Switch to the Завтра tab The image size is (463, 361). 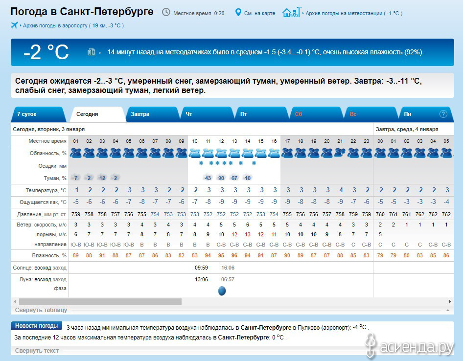(152, 114)
